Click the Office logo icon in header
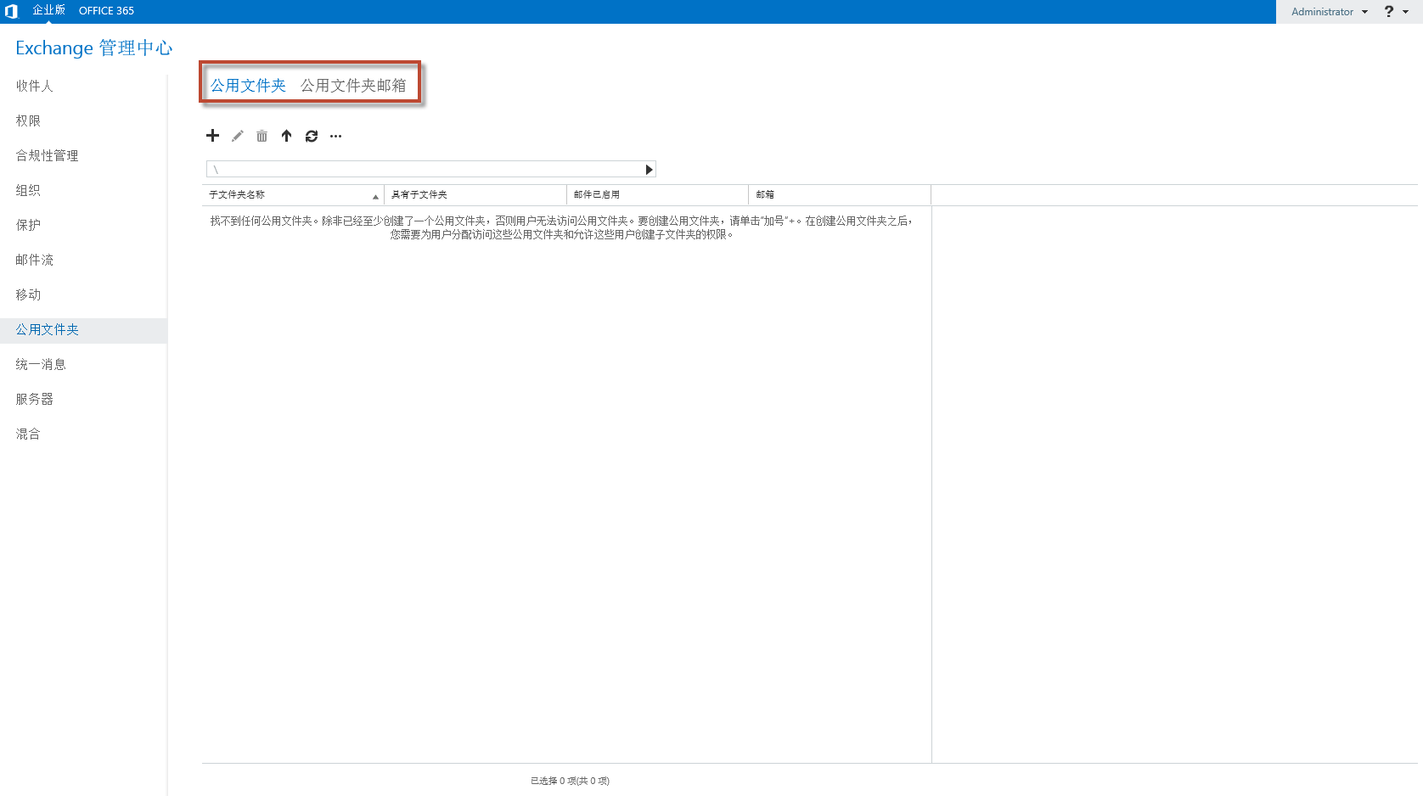The height and width of the screenshot is (807, 1423). [x=11, y=11]
